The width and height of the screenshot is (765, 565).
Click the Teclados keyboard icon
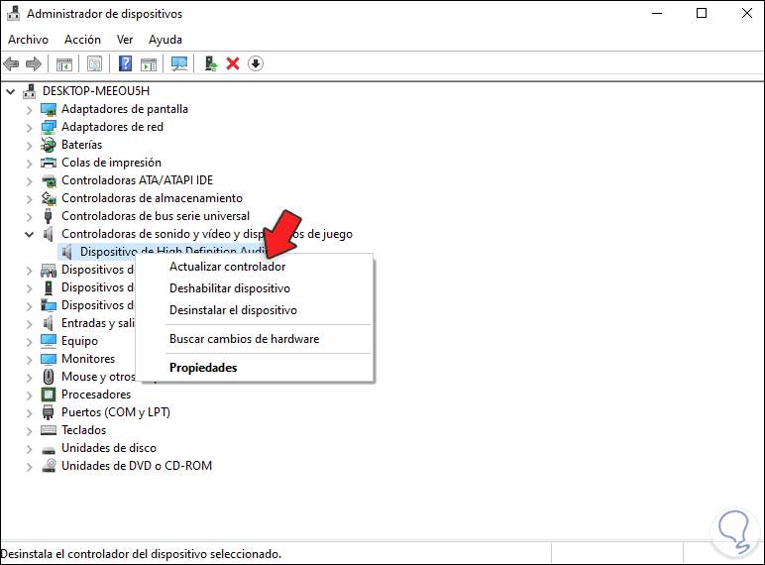49,430
